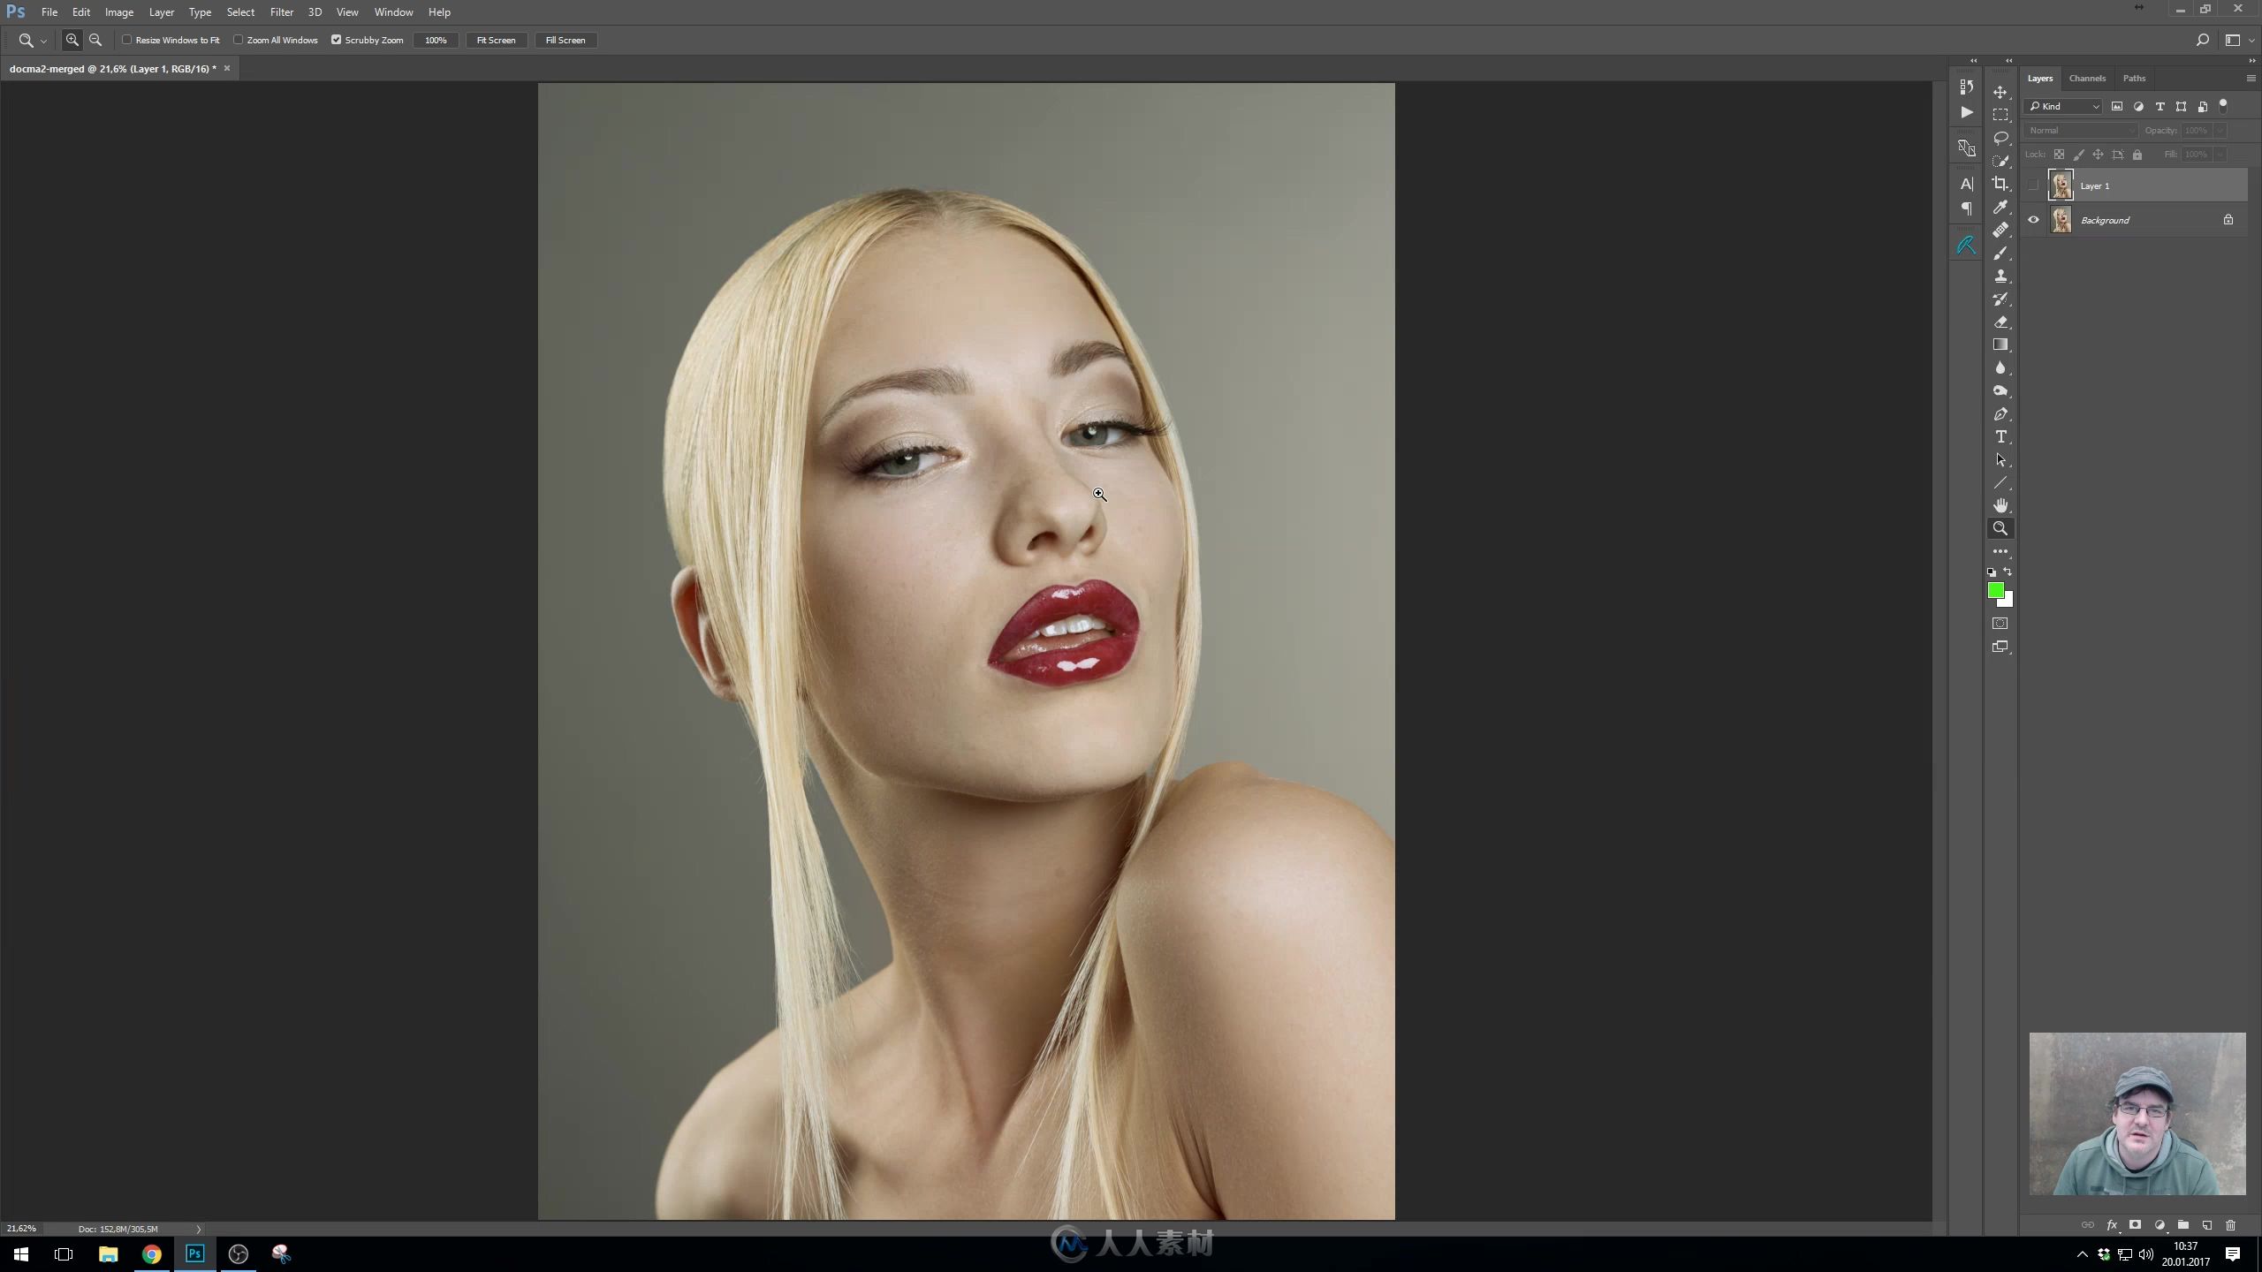
Task: Open the Actions panel play icon
Action: (1966, 112)
